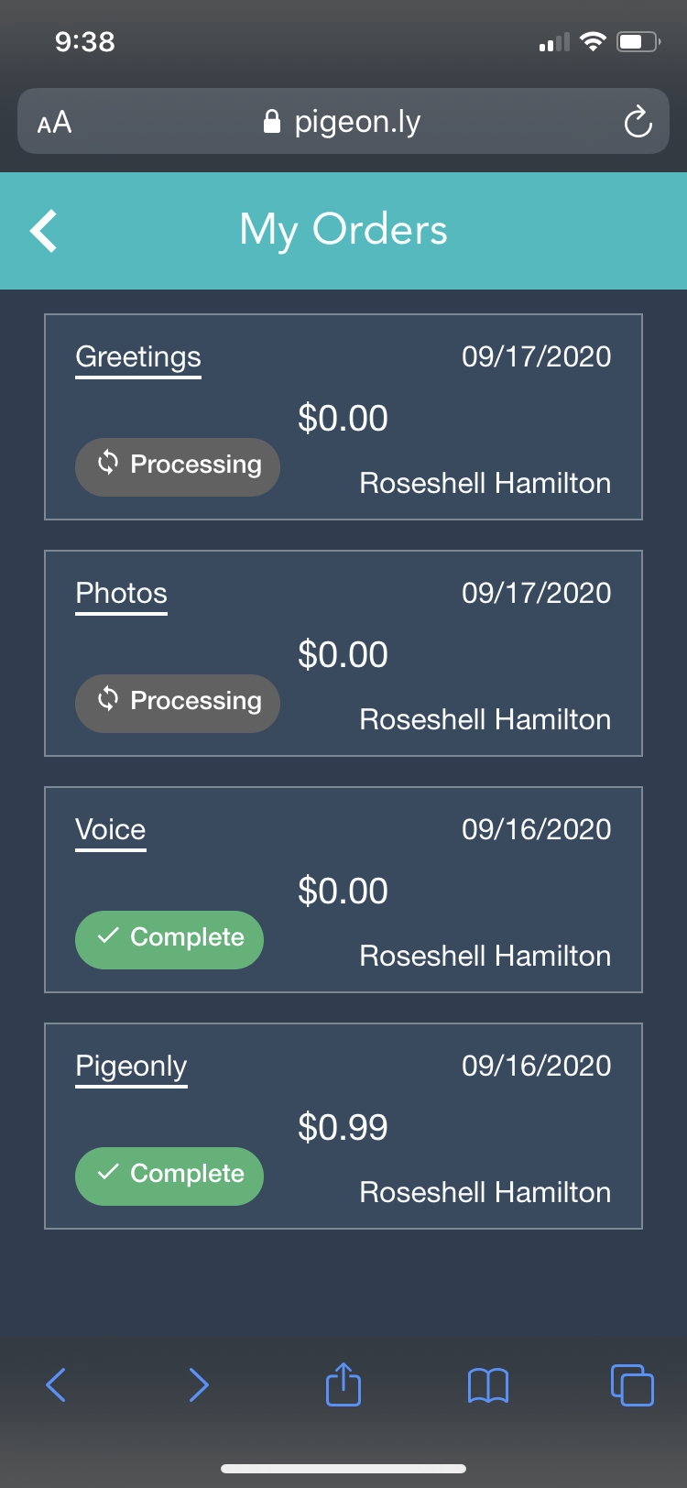Open the Voice order link

(111, 829)
